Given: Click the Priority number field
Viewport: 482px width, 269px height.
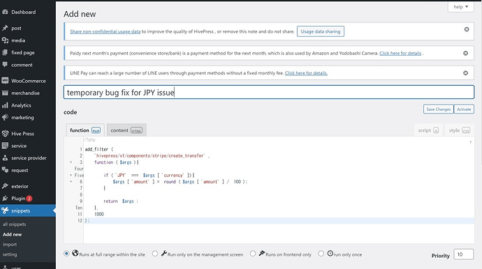Looking at the screenshot, I should (x=464, y=254).
